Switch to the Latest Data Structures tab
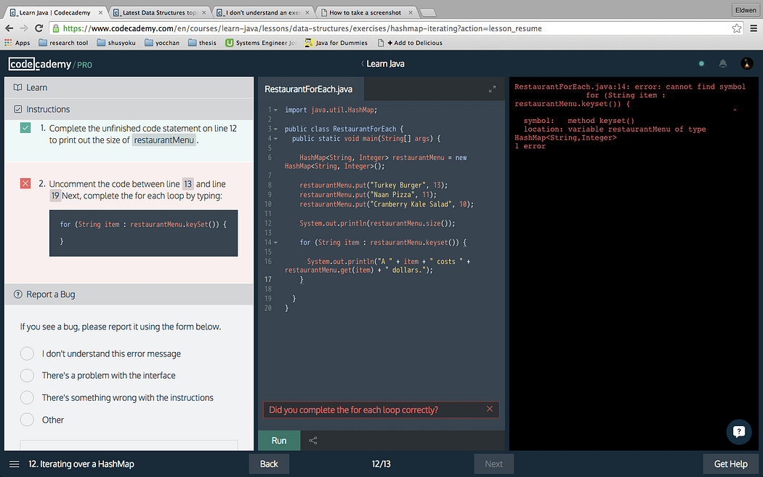The image size is (763, 477). pos(160,12)
